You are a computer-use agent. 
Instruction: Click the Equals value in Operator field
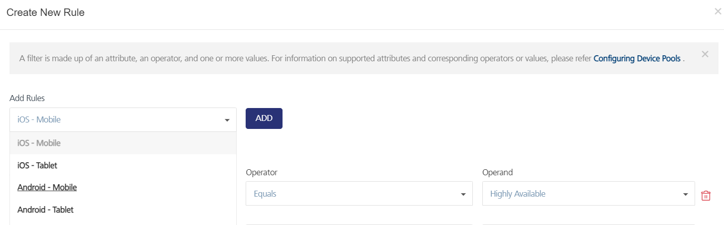(265, 194)
